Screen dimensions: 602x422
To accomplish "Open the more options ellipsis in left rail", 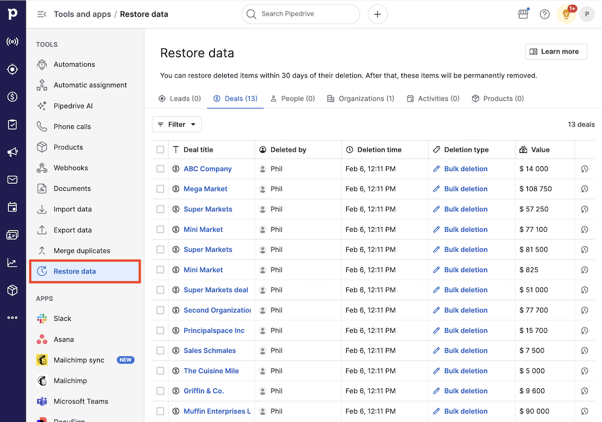I will tap(12, 318).
